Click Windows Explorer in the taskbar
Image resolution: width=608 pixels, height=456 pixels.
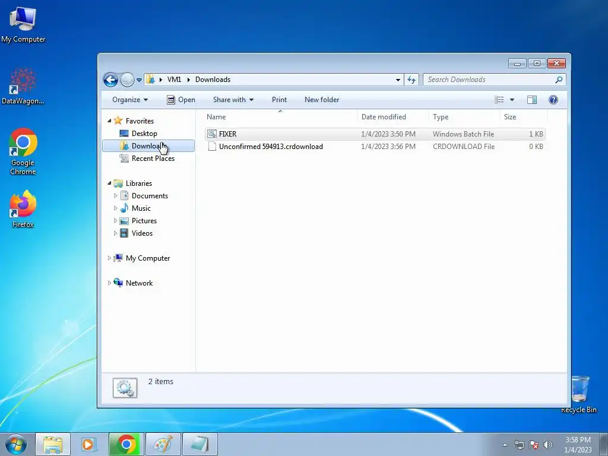tap(53, 444)
